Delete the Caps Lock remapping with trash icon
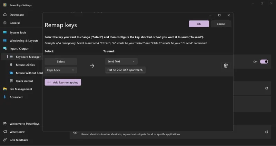This screenshot has width=276, height=146. (226, 66)
